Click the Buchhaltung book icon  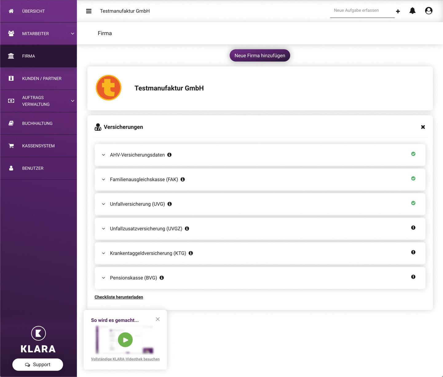pyautogui.click(x=11, y=123)
